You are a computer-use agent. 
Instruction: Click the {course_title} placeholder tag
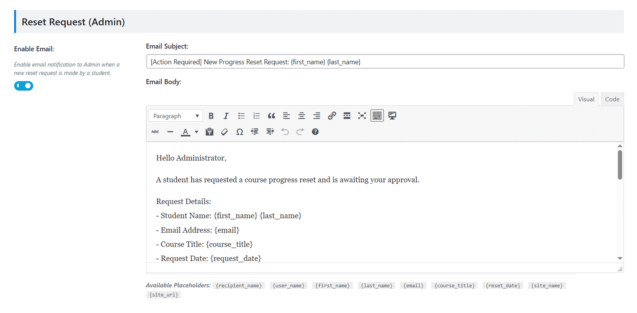click(454, 286)
